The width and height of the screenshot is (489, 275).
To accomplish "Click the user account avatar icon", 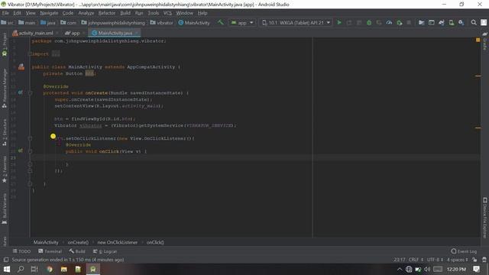I will [x=484, y=22].
